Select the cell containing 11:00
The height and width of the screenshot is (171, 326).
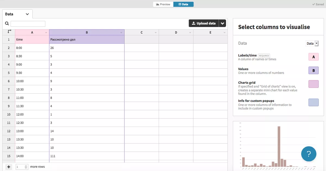pos(32,98)
